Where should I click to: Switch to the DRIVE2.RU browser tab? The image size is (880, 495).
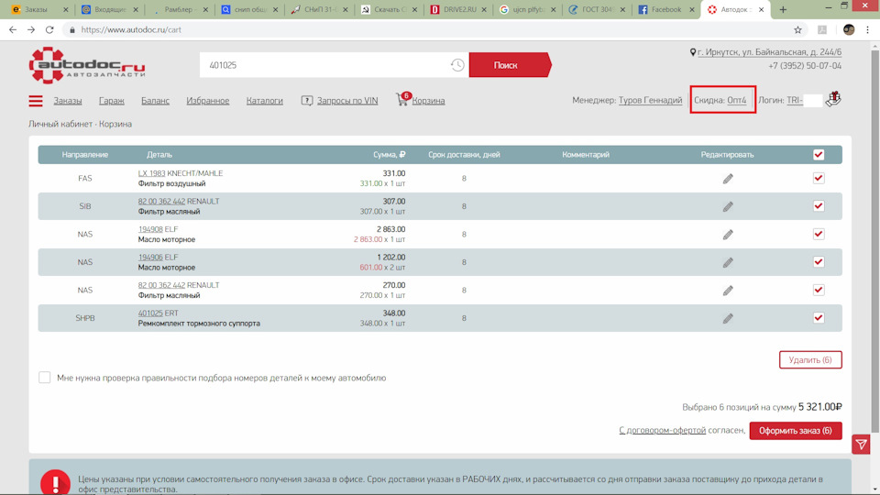458,9
